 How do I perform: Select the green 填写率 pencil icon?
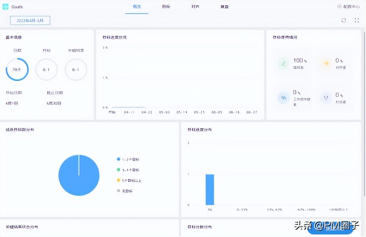click(x=283, y=63)
